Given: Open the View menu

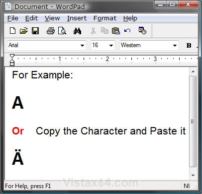Looking at the screenshot, I should (x=52, y=18).
